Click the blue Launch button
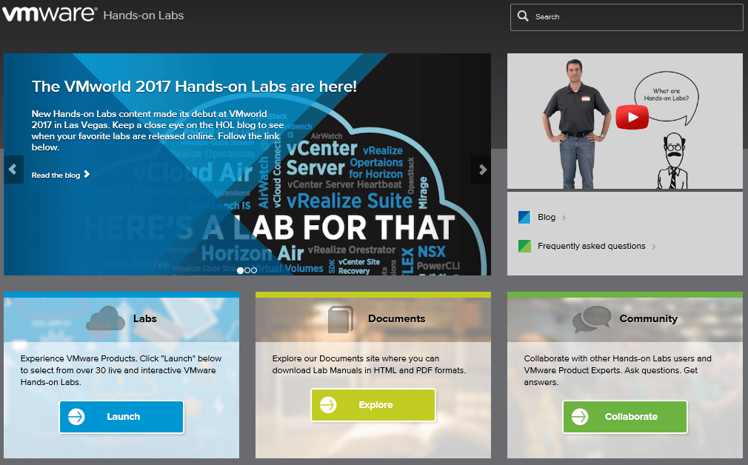This screenshot has width=748, height=465. [121, 417]
